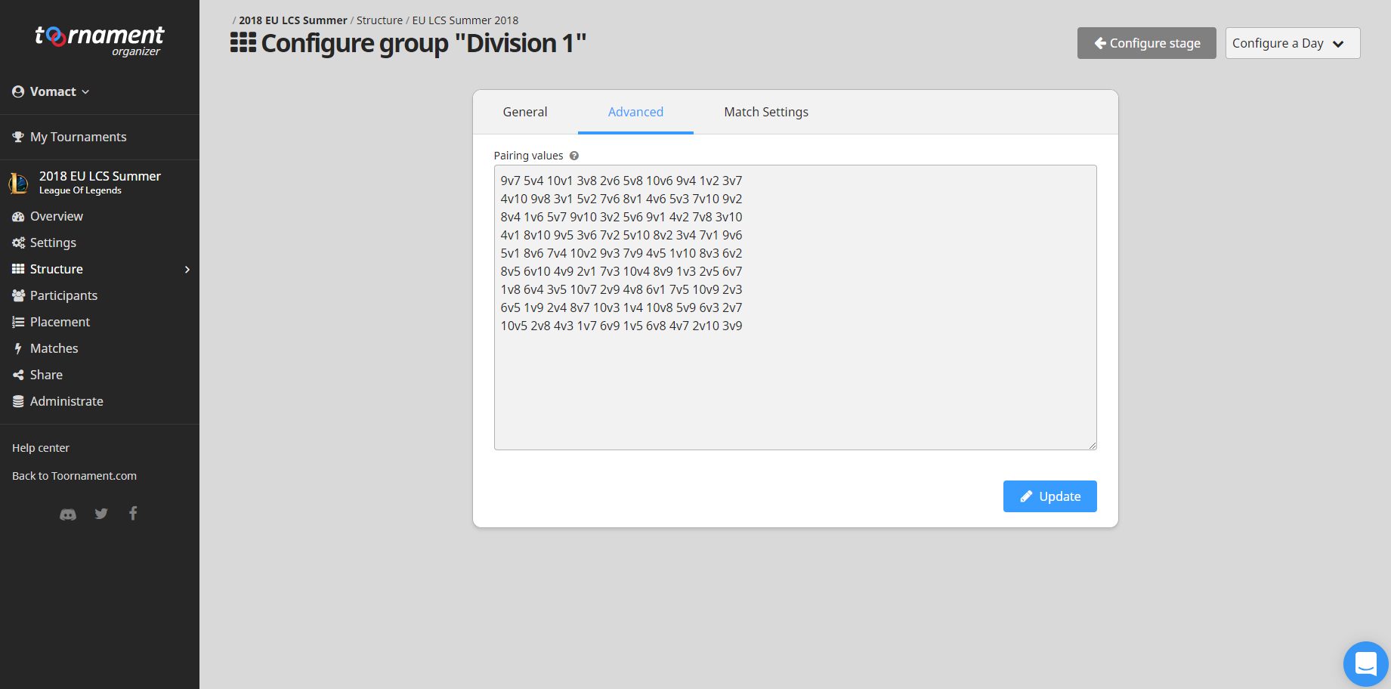The height and width of the screenshot is (689, 1391).
Task: Open the chat support bubble
Action: 1366,664
